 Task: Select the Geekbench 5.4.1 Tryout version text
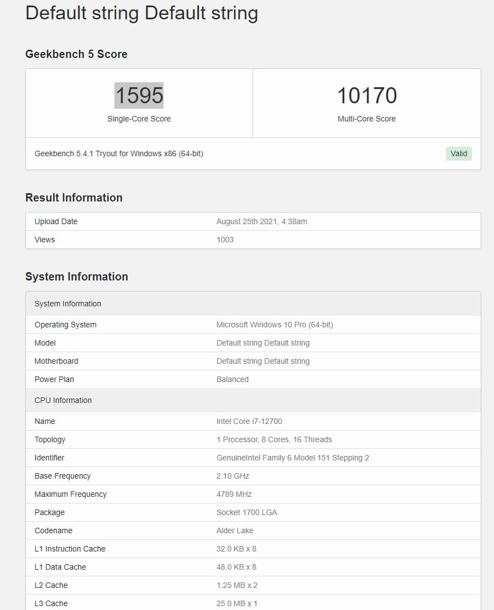point(119,153)
